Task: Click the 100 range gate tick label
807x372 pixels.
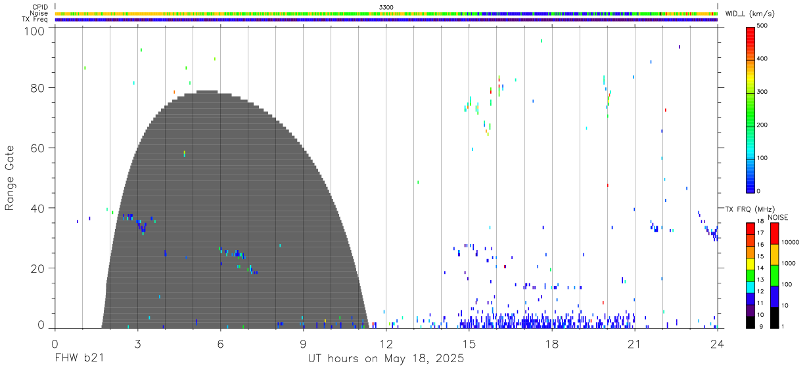Action: [34, 30]
